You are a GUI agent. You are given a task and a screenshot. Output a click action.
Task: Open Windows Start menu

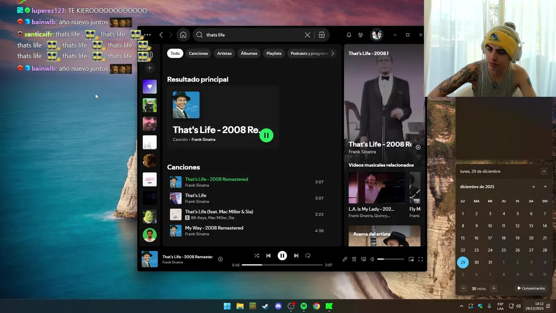[x=227, y=306]
